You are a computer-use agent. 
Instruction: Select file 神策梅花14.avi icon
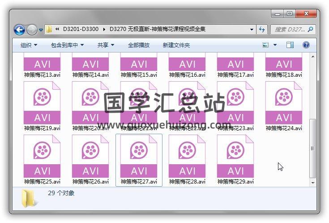pos(90,62)
